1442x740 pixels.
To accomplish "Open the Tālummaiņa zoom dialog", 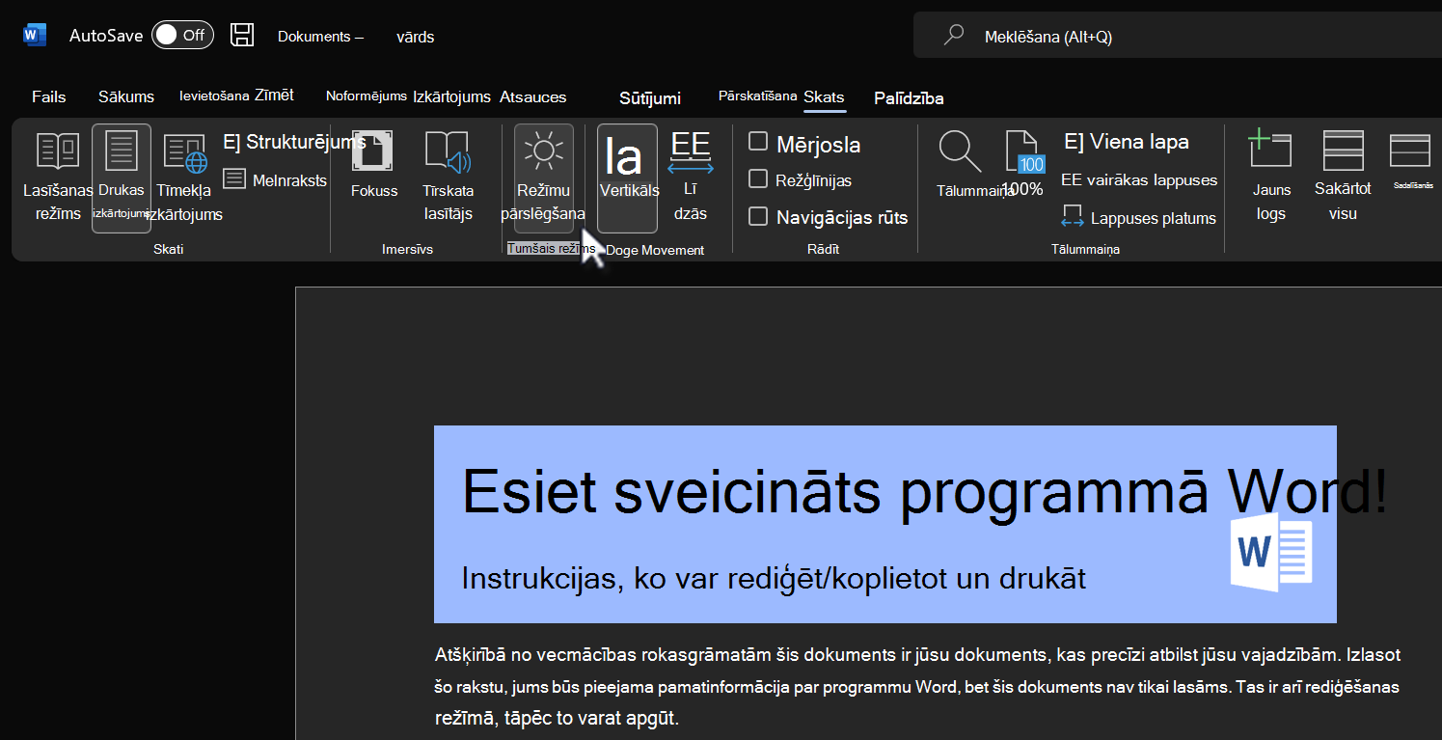I will (966, 166).
